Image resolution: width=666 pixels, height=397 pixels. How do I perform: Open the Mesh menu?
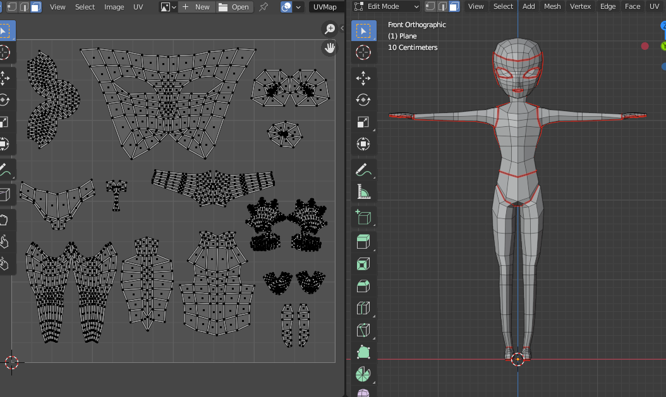552,7
